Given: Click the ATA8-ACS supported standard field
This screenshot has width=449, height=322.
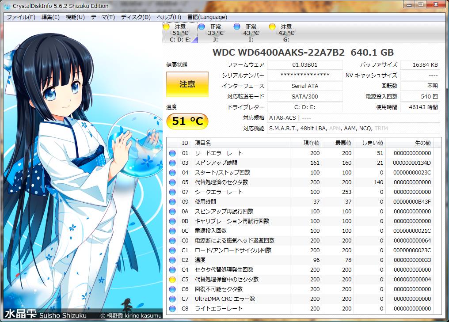Looking at the screenshot, I should click(x=354, y=118).
